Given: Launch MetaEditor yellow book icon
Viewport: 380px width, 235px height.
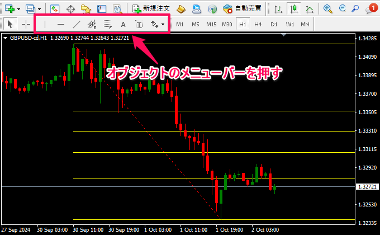Looking at the screenshot, I should click(181, 9).
